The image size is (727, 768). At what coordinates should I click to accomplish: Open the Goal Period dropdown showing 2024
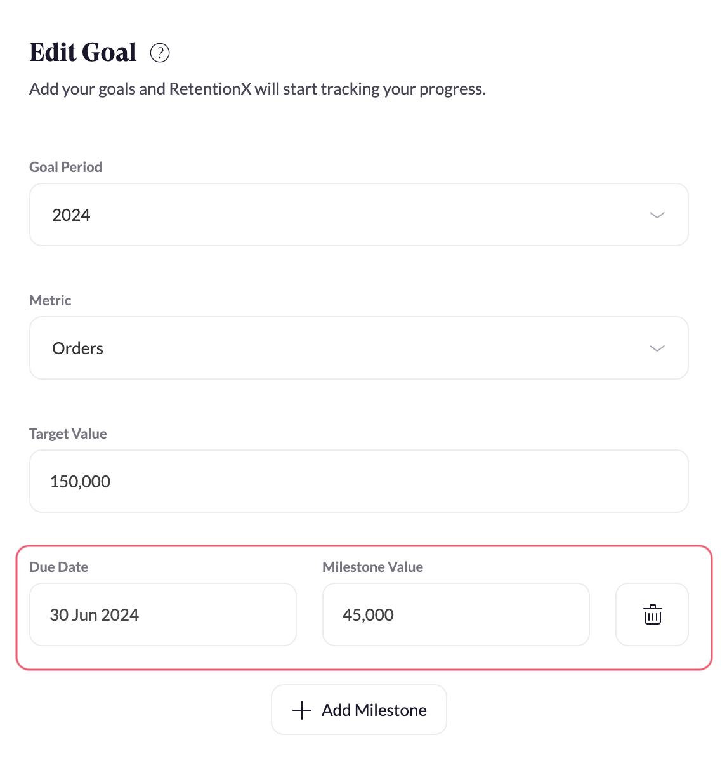pyautogui.click(x=358, y=215)
